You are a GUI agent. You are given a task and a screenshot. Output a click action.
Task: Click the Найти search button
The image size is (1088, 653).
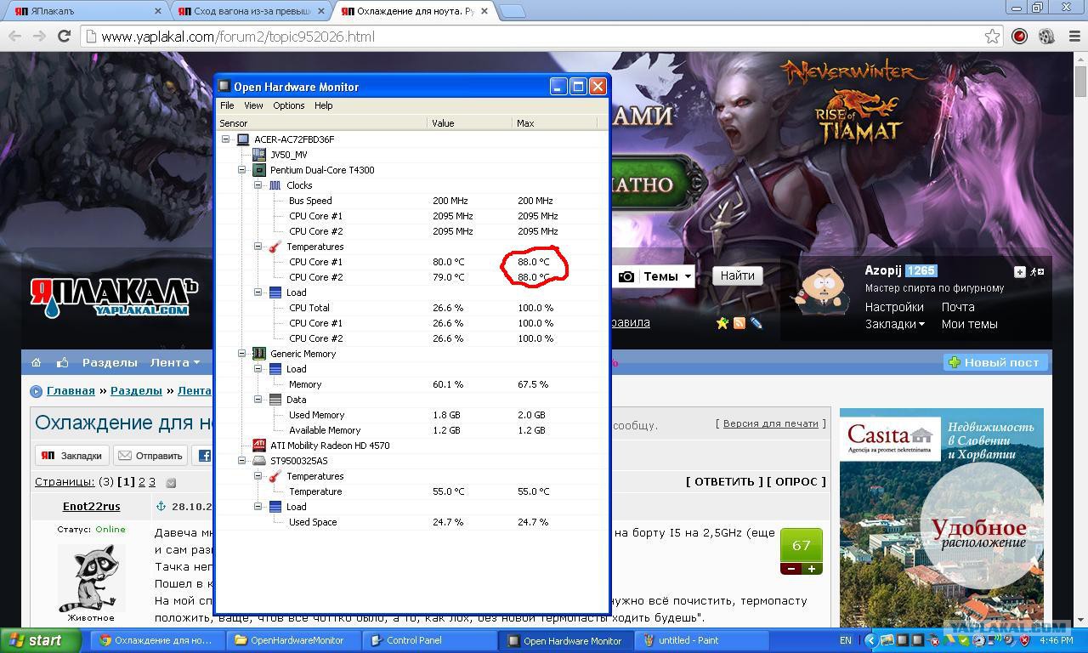[x=738, y=275]
